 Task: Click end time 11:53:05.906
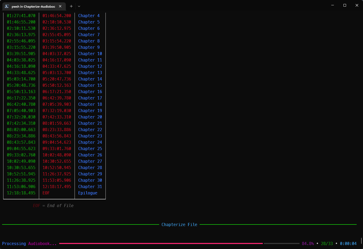click(57, 180)
